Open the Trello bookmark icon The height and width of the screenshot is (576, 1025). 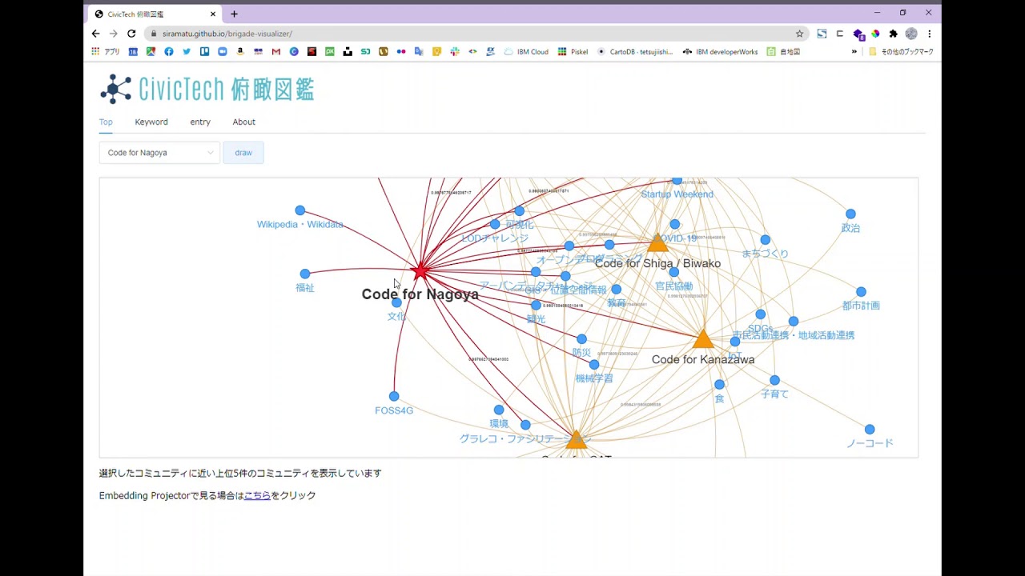click(205, 51)
